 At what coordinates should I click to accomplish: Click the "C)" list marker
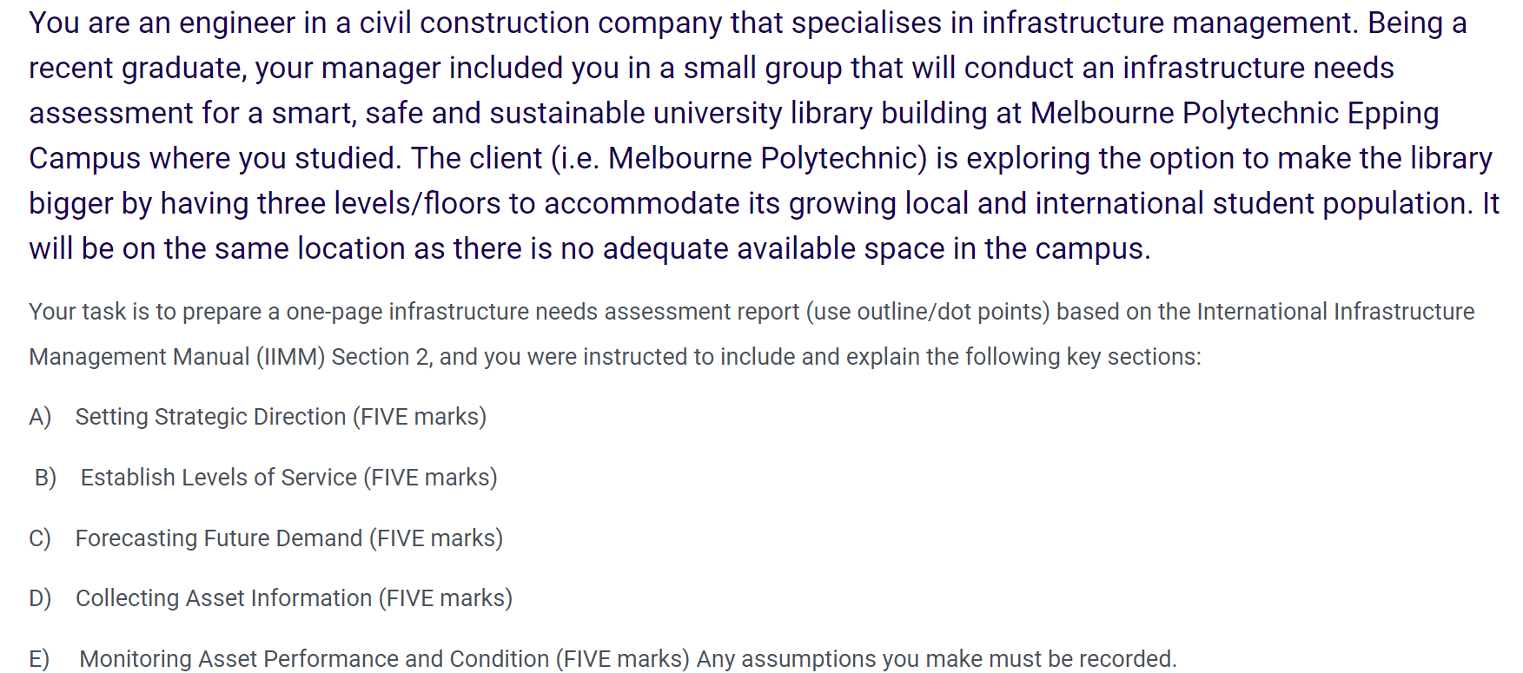40,538
